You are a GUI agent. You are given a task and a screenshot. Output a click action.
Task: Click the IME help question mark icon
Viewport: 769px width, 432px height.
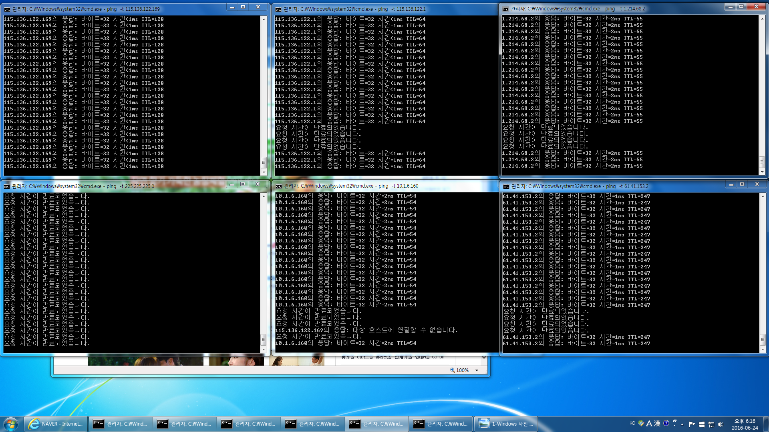coord(666,423)
